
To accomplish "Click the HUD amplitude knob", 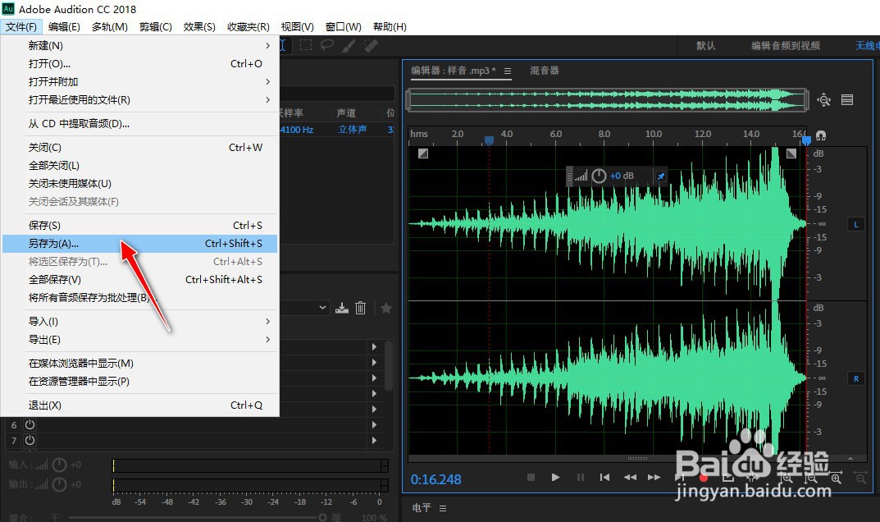I will pos(599,176).
